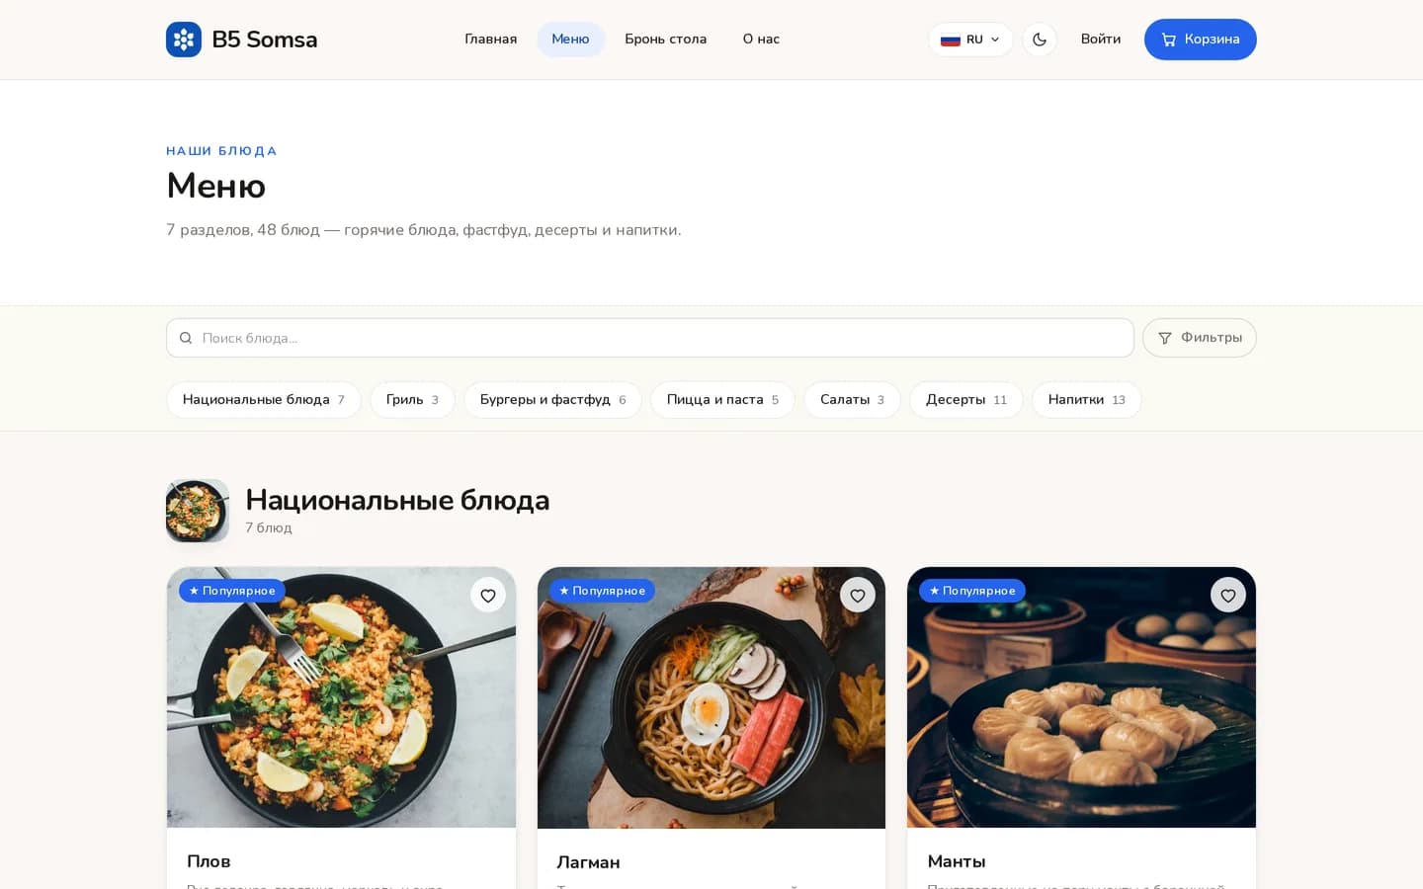Image resolution: width=1423 pixels, height=889 pixels.
Task: Open the Фильтры filter panel
Action: point(1200,338)
